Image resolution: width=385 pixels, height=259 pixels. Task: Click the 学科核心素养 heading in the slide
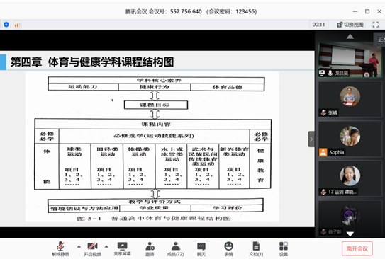[159, 81]
